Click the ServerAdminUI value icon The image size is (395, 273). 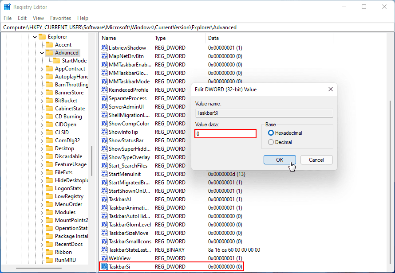[x=104, y=106]
